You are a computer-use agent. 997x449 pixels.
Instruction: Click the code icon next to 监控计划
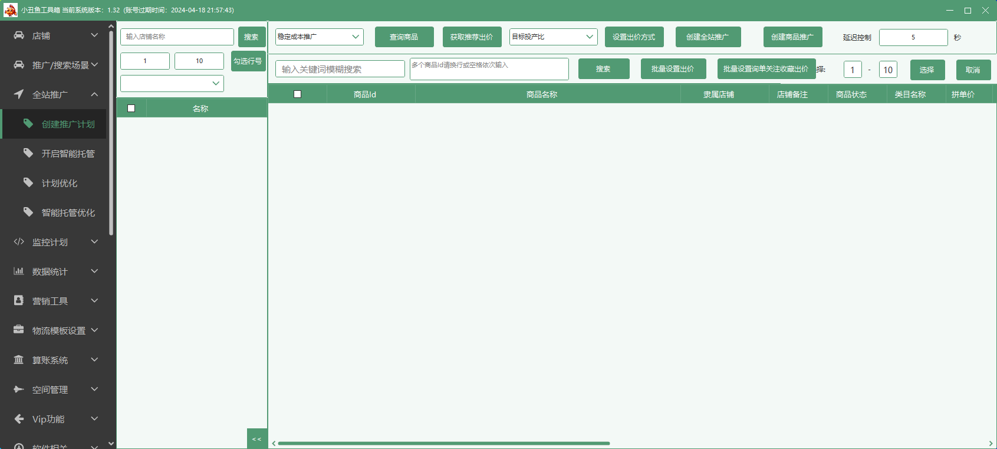click(19, 242)
